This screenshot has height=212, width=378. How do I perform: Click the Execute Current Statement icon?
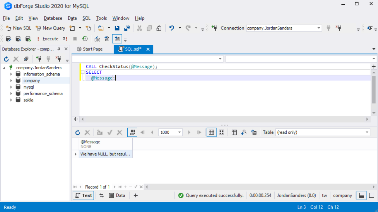tap(65, 39)
